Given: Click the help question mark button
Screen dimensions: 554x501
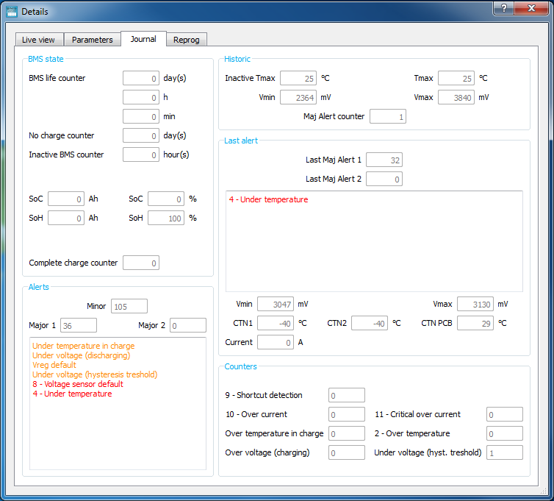Looking at the screenshot, I should tap(504, 8).
